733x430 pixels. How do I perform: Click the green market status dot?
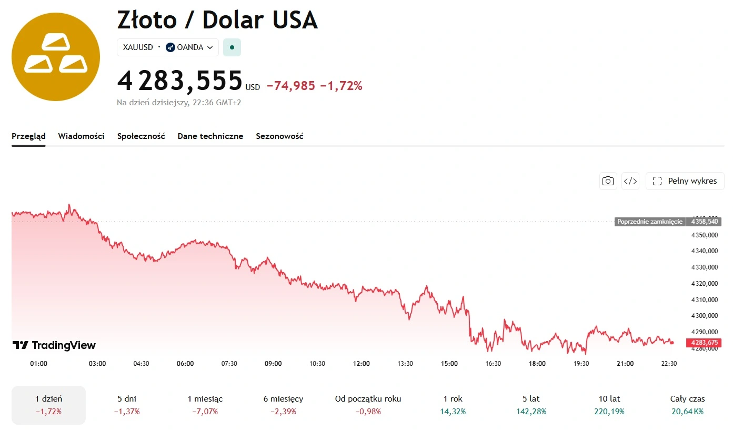click(x=232, y=47)
